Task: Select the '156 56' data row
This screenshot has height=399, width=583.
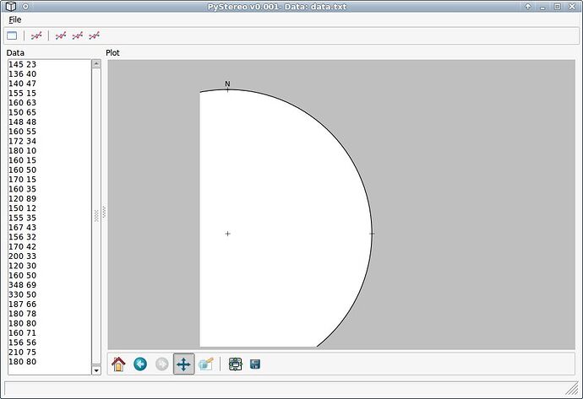Action: (50, 342)
